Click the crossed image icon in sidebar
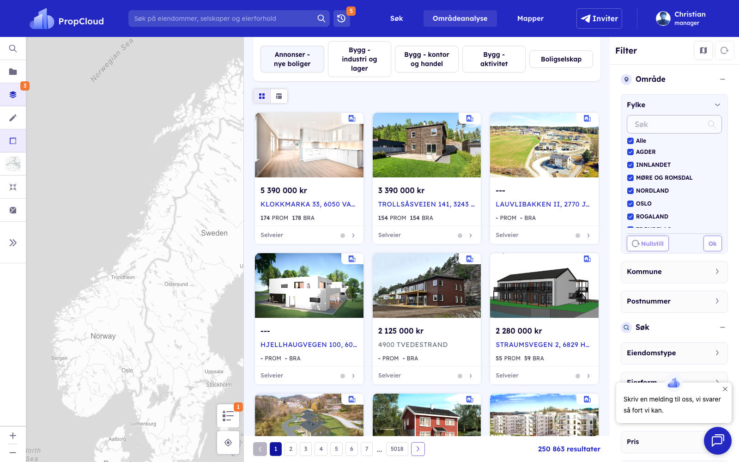Viewport: 739px width, 462px height. coord(13,210)
